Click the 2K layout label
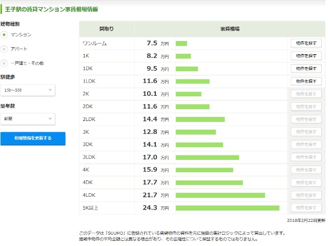 click(86, 94)
